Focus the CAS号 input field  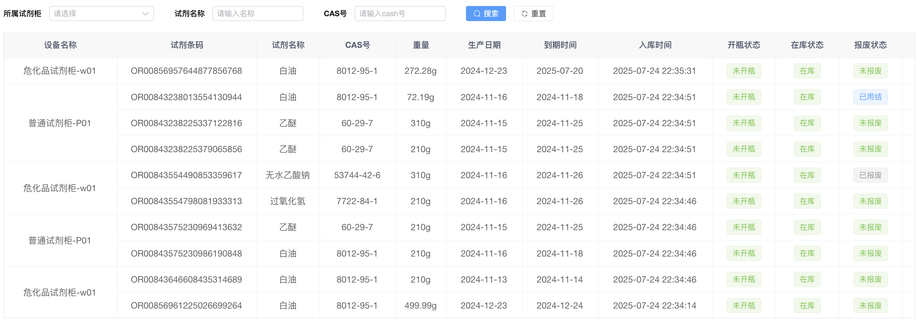pos(400,14)
